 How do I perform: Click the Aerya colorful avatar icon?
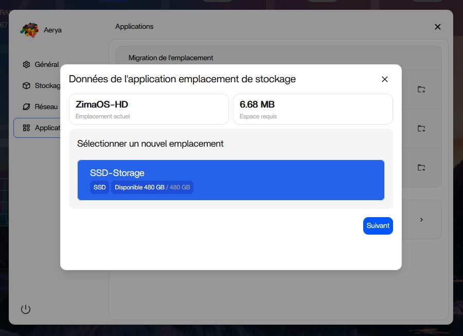(x=29, y=30)
